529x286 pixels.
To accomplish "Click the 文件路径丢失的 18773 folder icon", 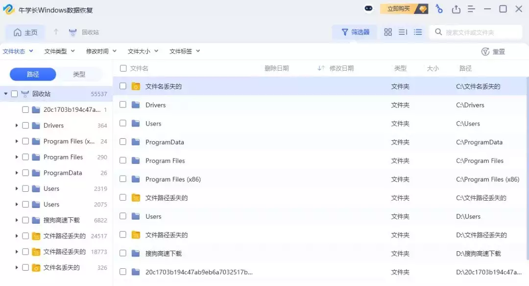I will (36, 252).
